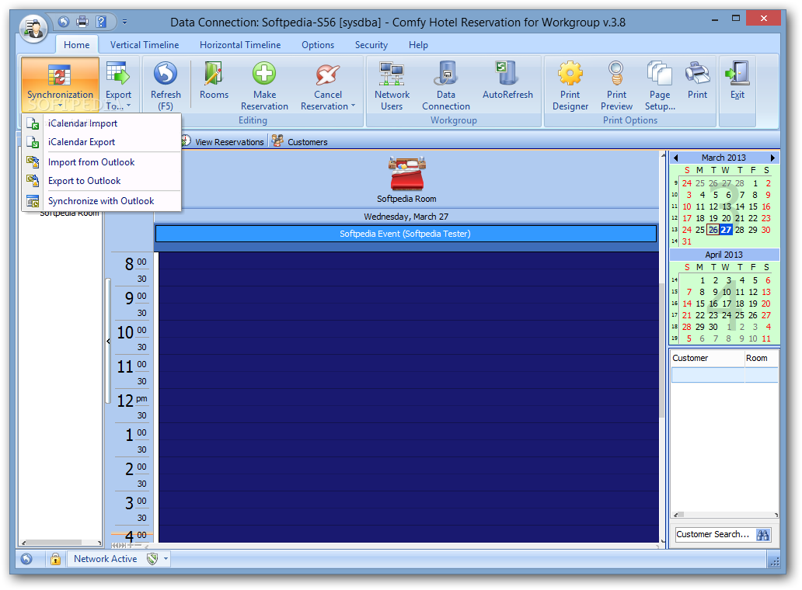
Task: Select April 13 in the calendar
Action: coord(765,292)
